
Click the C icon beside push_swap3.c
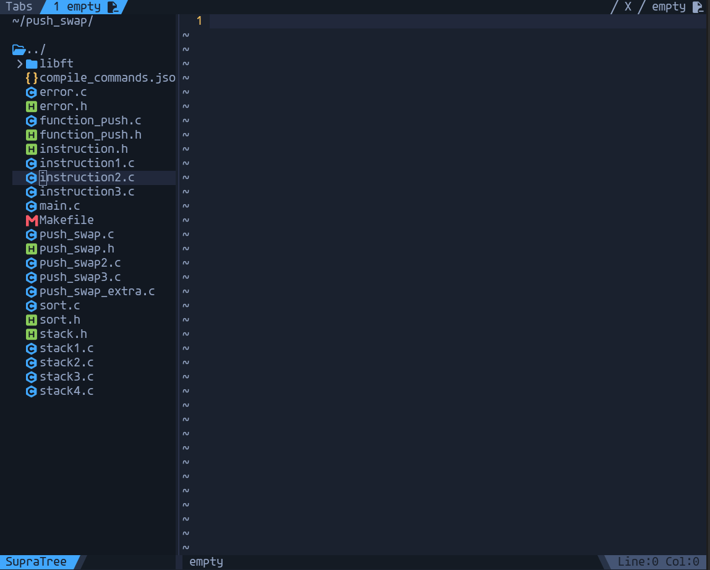pyautogui.click(x=32, y=277)
